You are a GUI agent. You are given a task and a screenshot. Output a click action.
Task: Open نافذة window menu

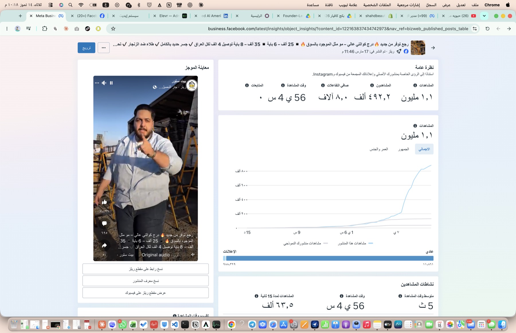tap(329, 5)
